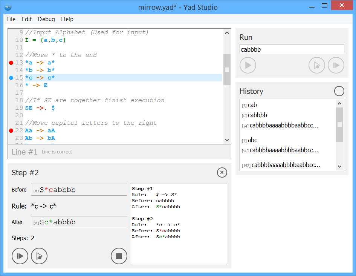Select the step-by-step run icon in Run panel

pyautogui.click(x=336, y=65)
